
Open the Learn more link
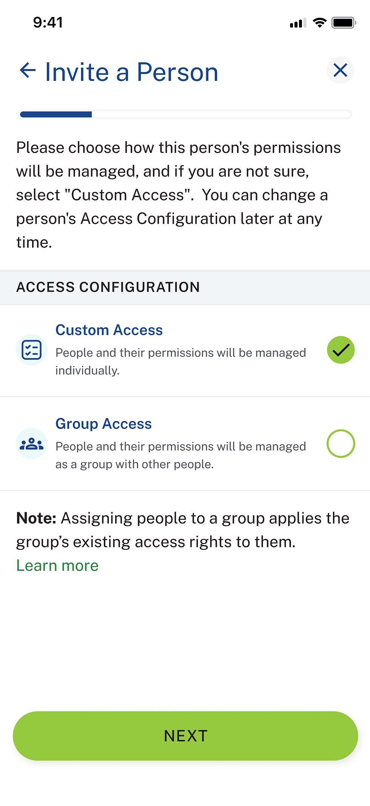(57, 566)
